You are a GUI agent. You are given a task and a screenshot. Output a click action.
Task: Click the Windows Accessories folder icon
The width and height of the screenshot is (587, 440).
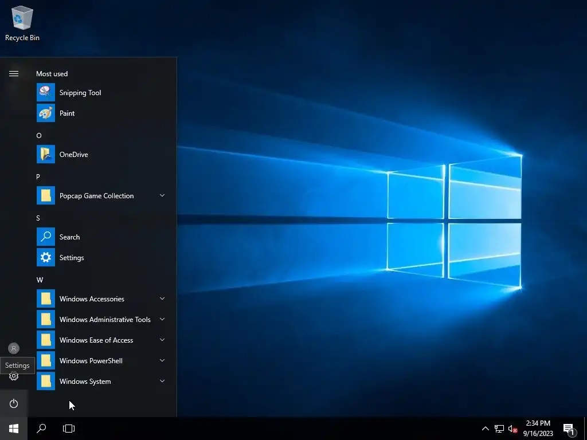(x=46, y=298)
